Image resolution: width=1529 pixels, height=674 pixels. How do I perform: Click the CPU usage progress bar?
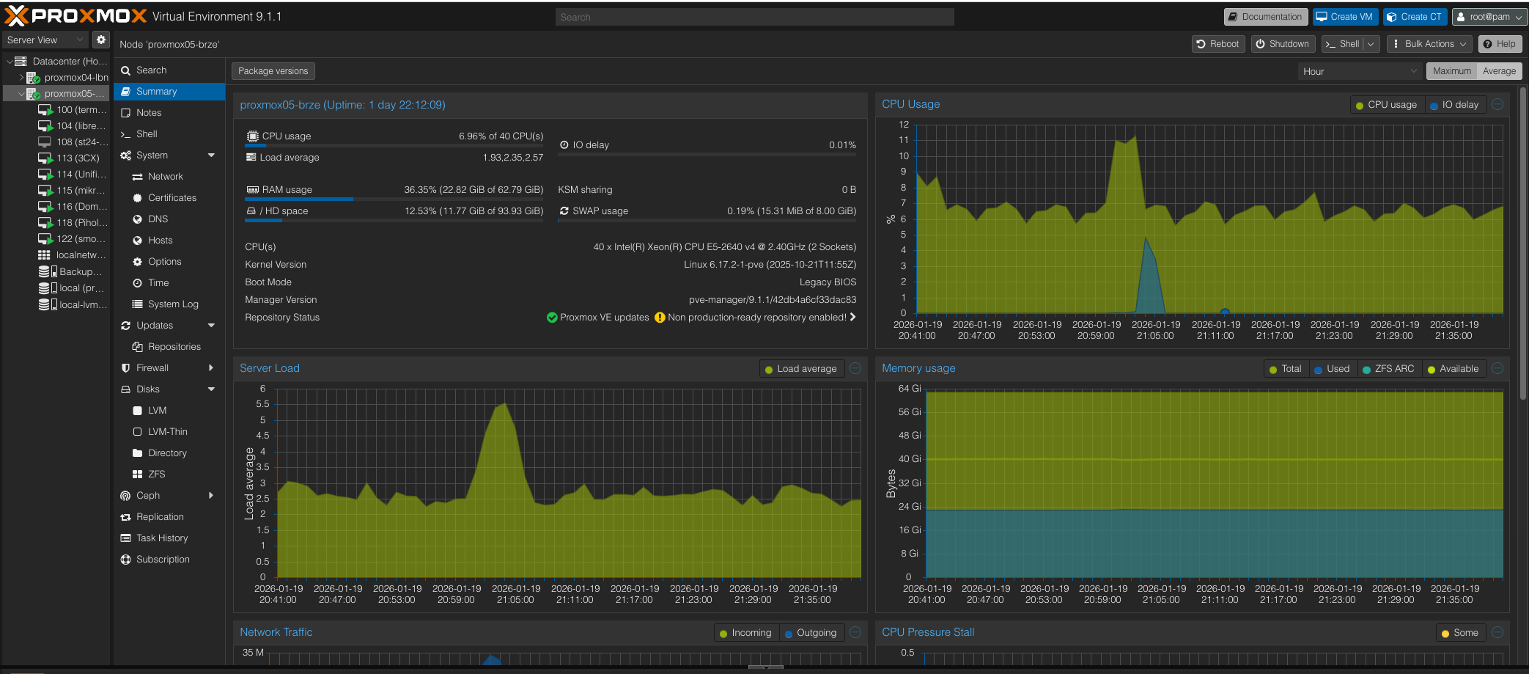tap(394, 145)
